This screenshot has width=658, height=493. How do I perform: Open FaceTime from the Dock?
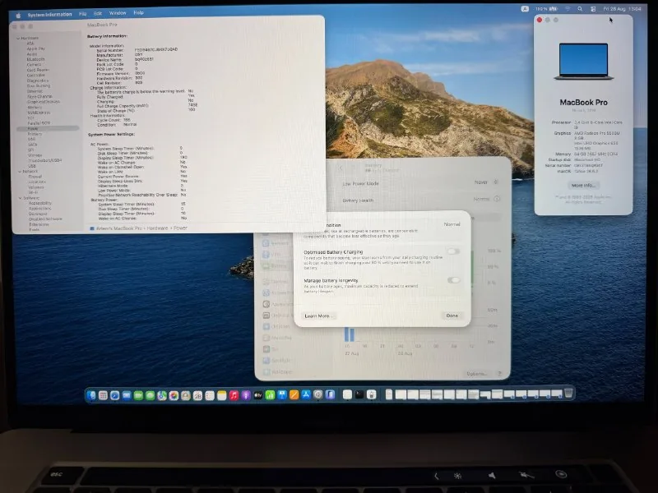click(138, 395)
